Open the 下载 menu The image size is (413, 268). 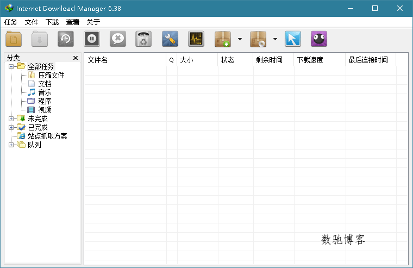pyautogui.click(x=52, y=22)
